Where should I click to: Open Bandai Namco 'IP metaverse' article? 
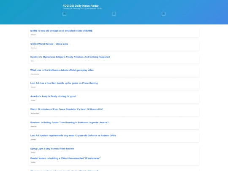click(65, 158)
